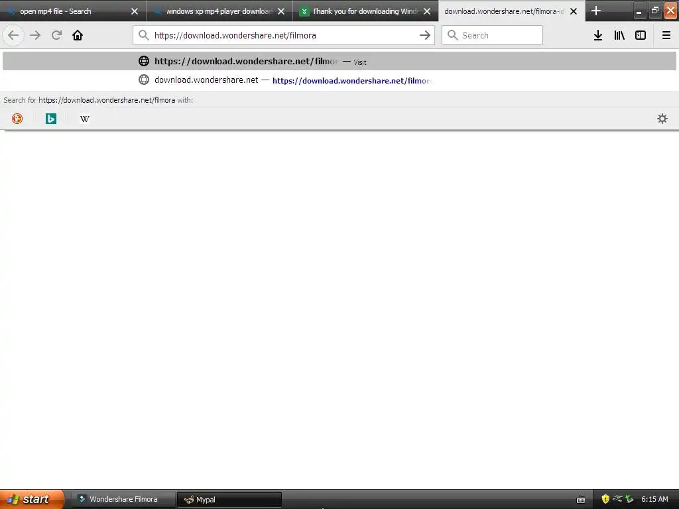The width and height of the screenshot is (679, 509).
Task: Open Wondershare Filmora from taskbar
Action: pos(123,499)
